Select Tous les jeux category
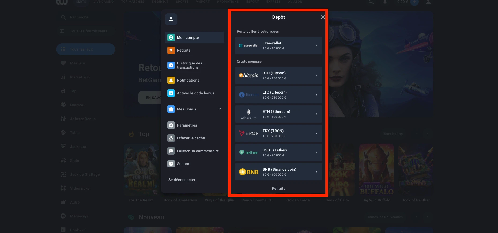The width and height of the screenshot is (498, 233). tap(86, 49)
